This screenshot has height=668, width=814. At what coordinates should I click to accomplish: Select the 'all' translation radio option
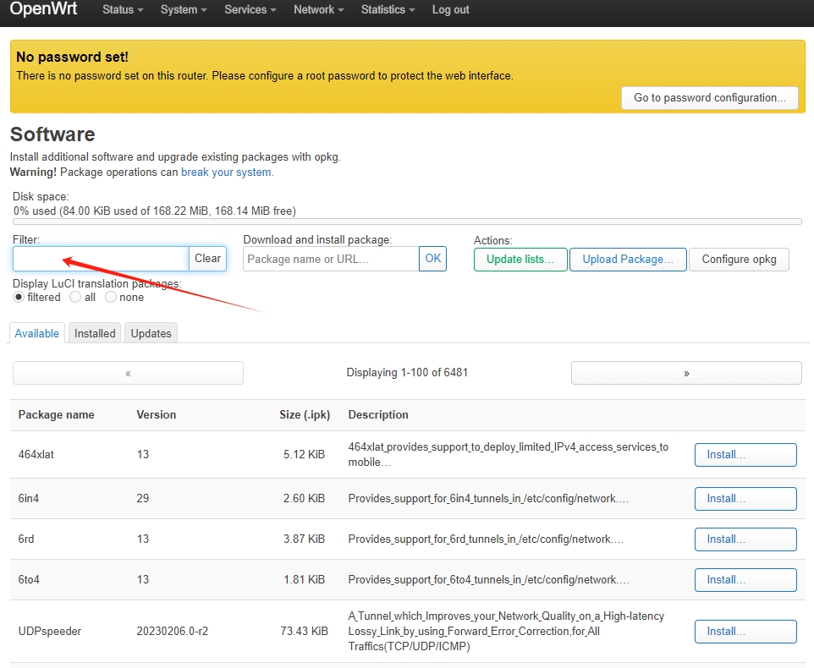pyautogui.click(x=75, y=297)
